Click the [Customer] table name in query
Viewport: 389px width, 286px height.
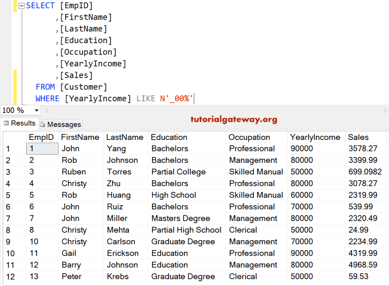click(x=84, y=87)
